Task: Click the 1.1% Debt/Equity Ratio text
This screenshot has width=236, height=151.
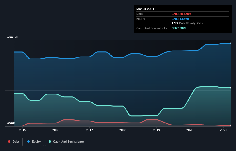Action: pyautogui.click(x=188, y=24)
